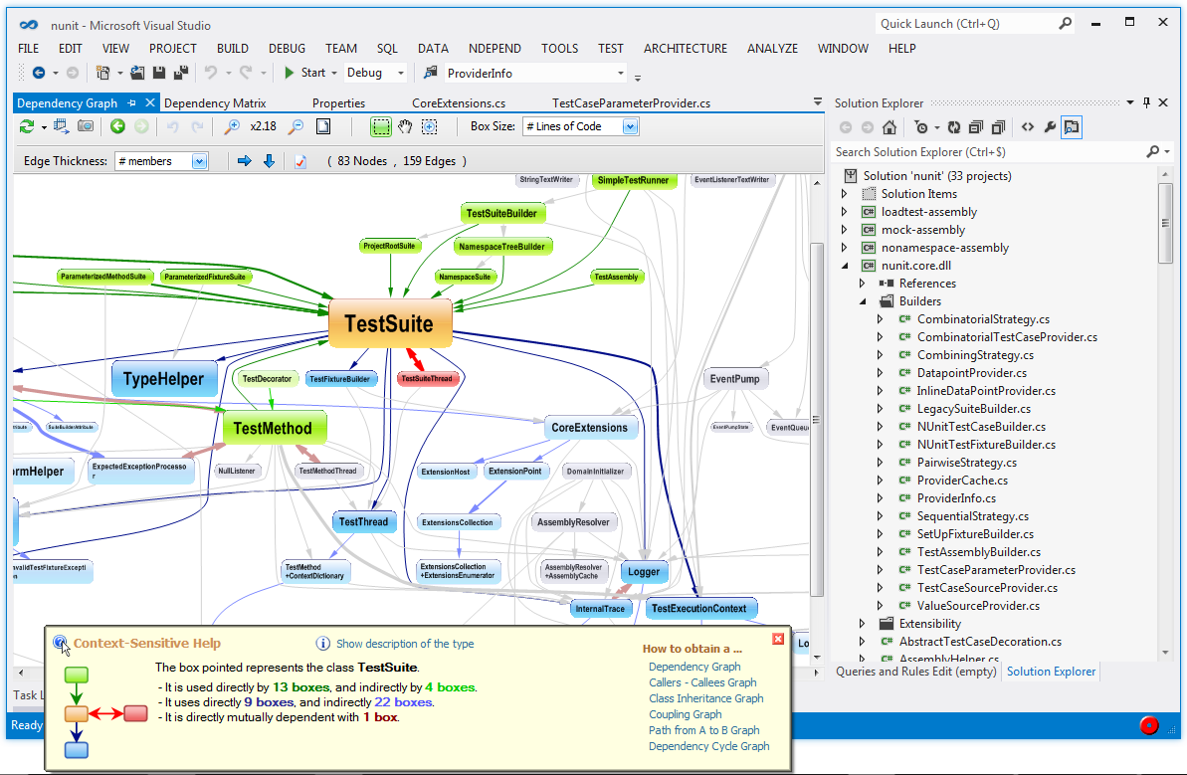Expand the Extensibility folder
The width and height of the screenshot is (1187, 775).
click(863, 624)
